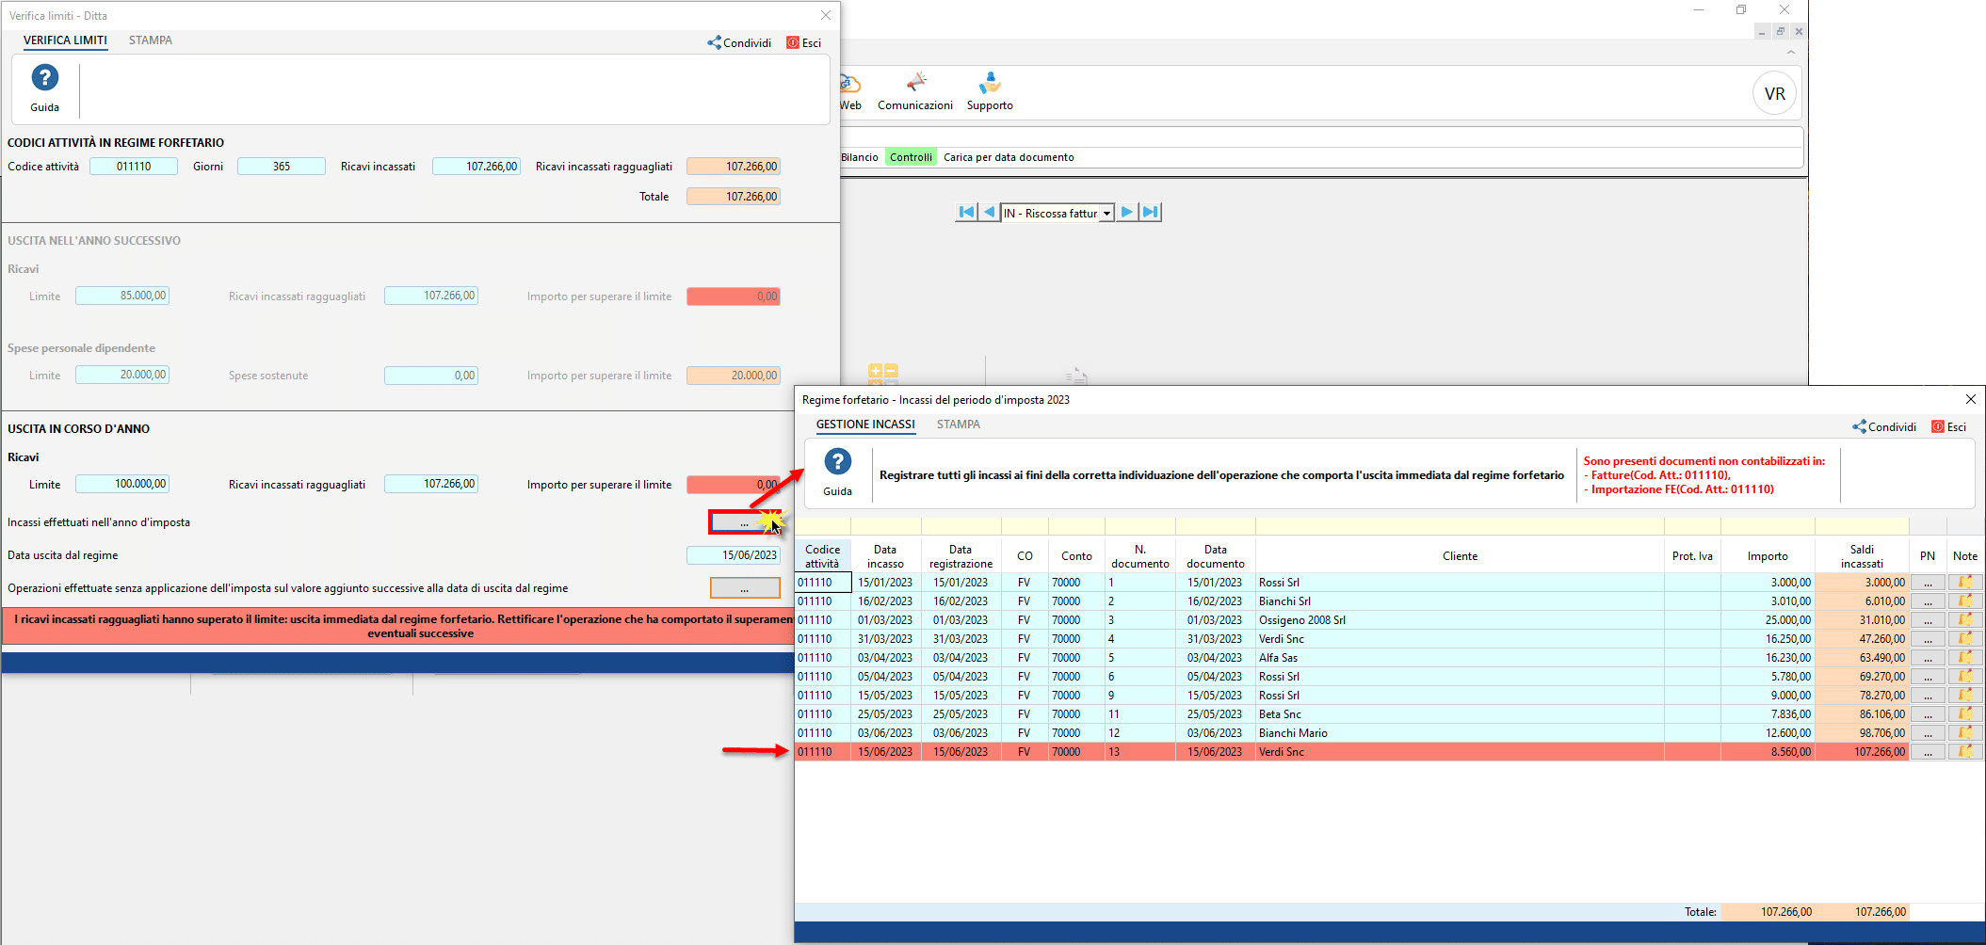Image resolution: width=1986 pixels, height=945 pixels.
Task: Click Esci in Verifica limiti window
Action: coord(804,42)
